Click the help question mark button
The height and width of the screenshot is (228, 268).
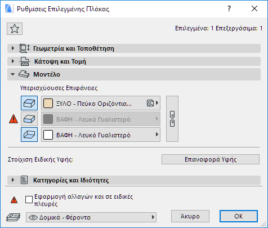229,8
